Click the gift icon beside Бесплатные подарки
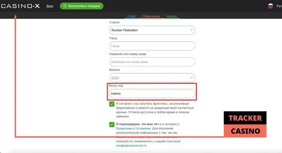Image resolution: width=282 pixels, height=153 pixels. click(64, 6)
